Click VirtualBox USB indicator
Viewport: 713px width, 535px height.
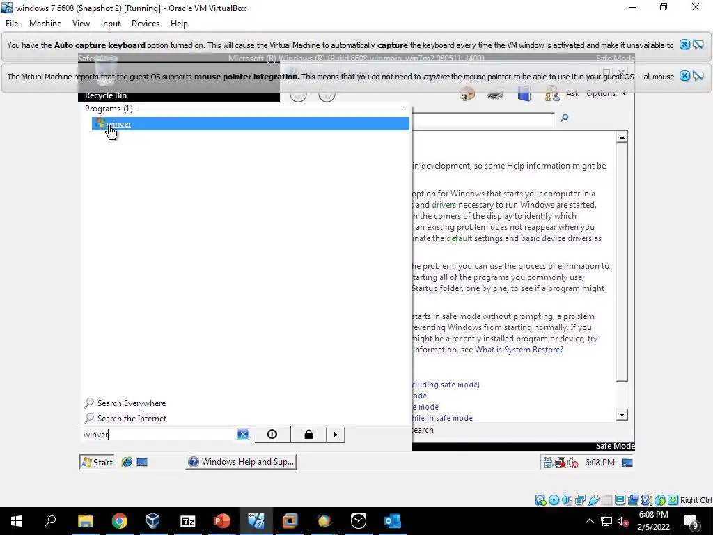click(593, 500)
